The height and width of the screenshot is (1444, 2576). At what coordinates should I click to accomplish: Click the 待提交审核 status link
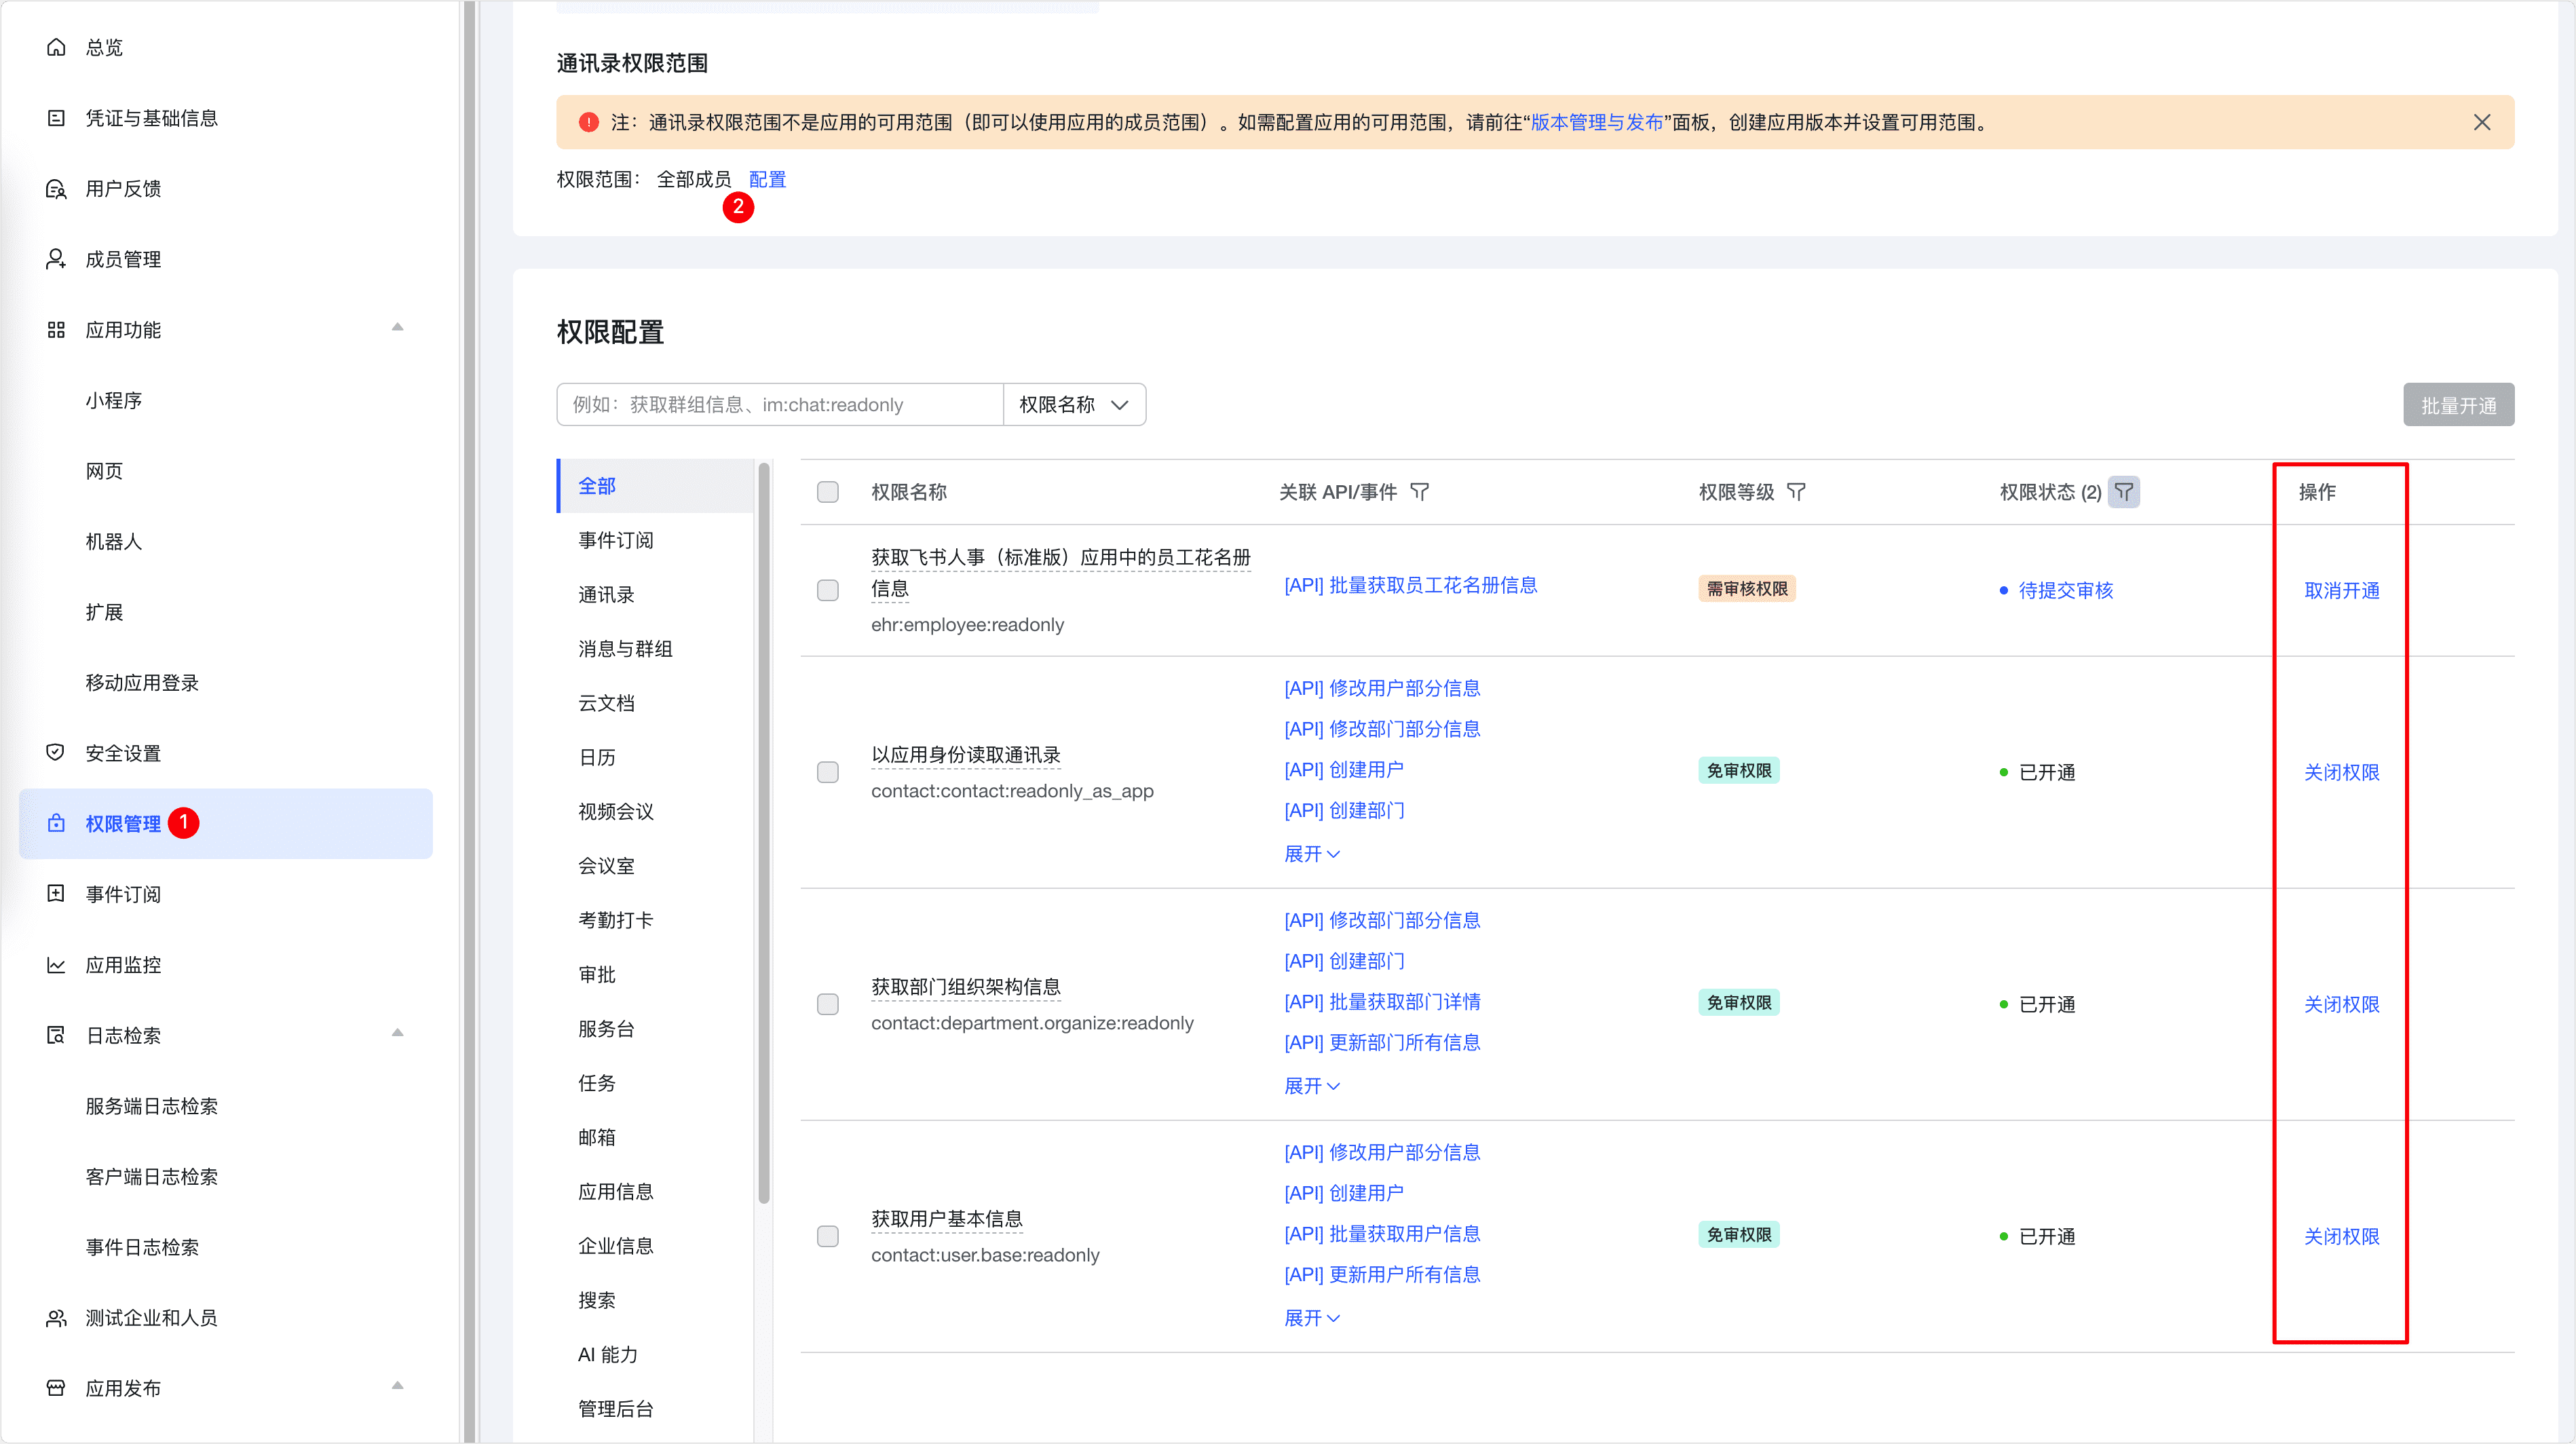point(2066,590)
